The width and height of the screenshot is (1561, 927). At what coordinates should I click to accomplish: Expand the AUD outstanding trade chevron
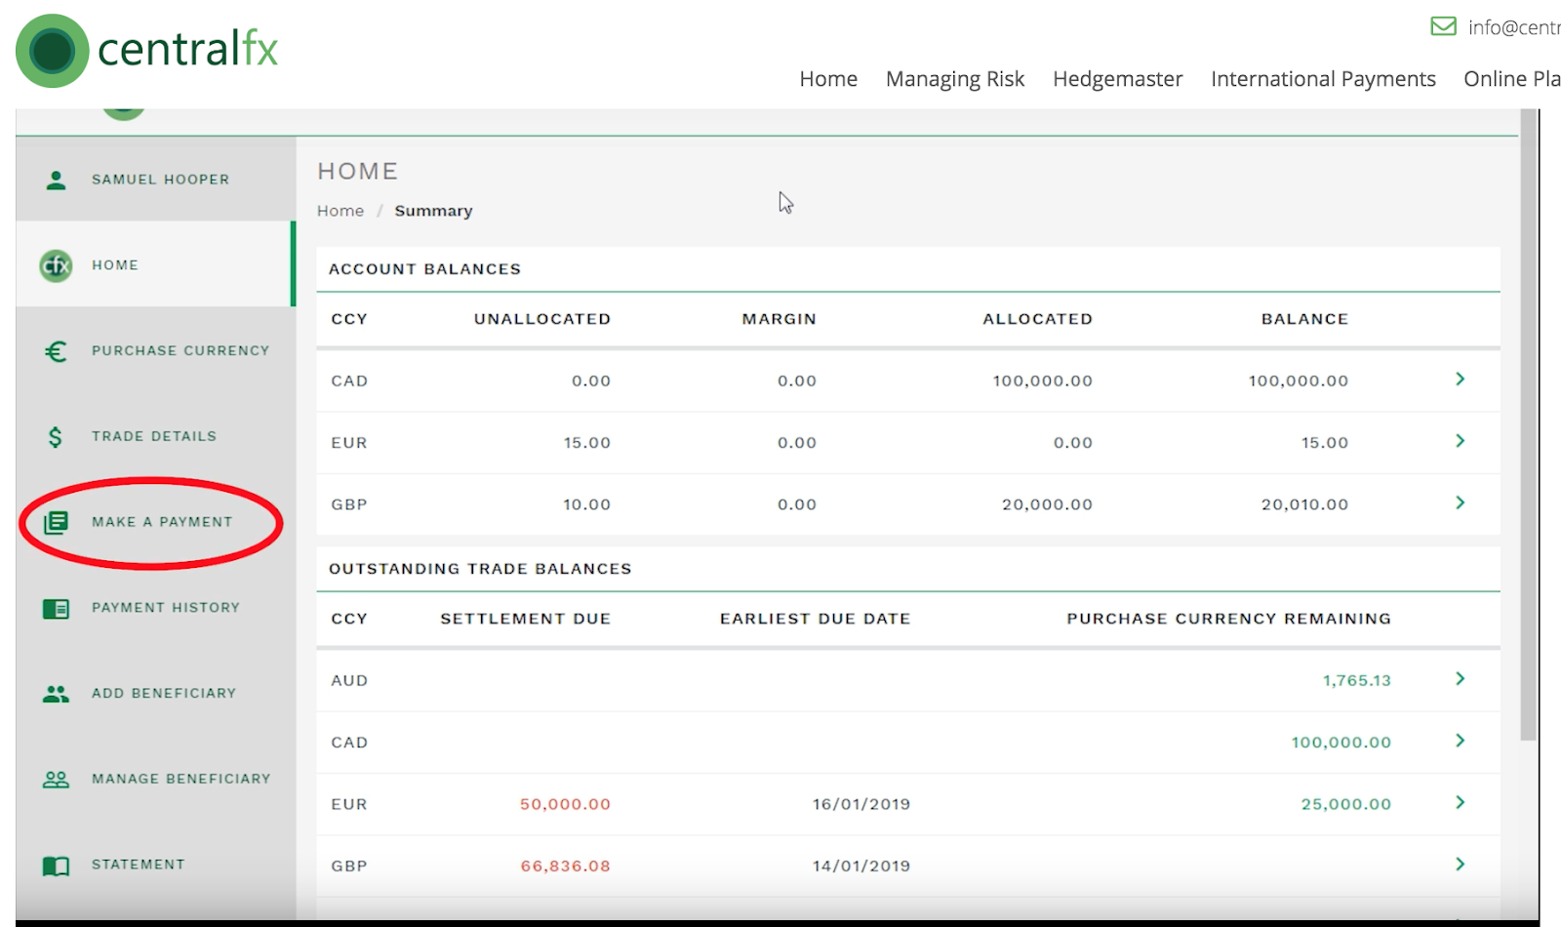point(1460,679)
